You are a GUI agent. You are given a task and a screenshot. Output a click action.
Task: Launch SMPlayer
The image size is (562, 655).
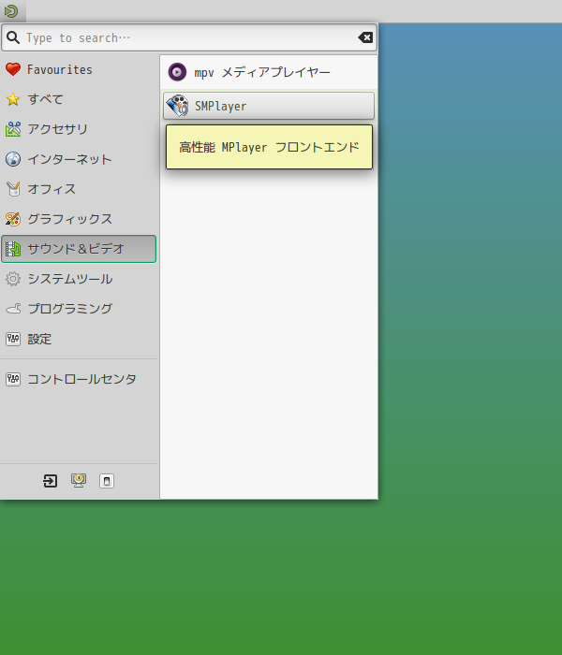click(269, 106)
